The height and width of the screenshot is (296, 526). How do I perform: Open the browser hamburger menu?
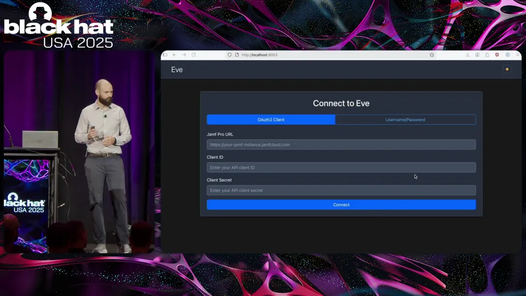point(518,55)
